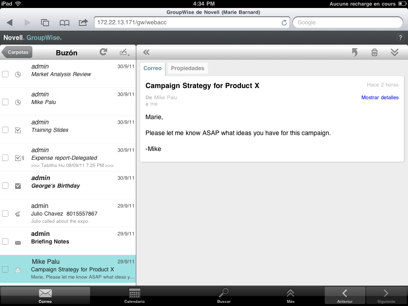Open the Calendario tab
Screen dimensions: 408x306
[134, 296]
